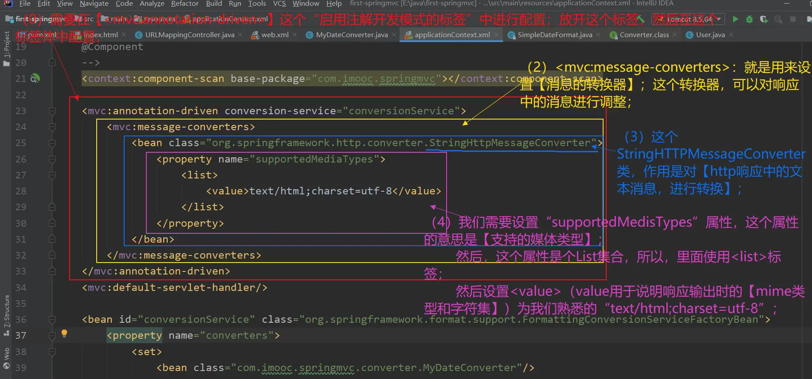Screen dimensions: 812x379
Task: Fold the converters property at line 37
Action: 52,336
